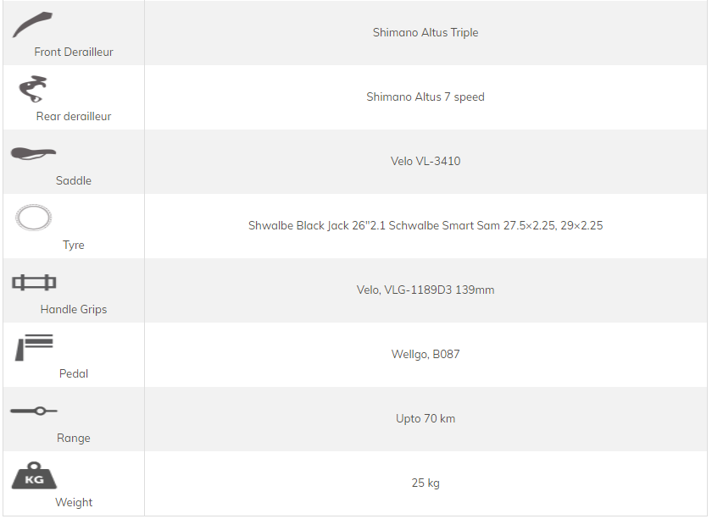Image resolution: width=712 pixels, height=519 pixels.
Task: Select the Rear derailleur label
Action: tap(74, 117)
